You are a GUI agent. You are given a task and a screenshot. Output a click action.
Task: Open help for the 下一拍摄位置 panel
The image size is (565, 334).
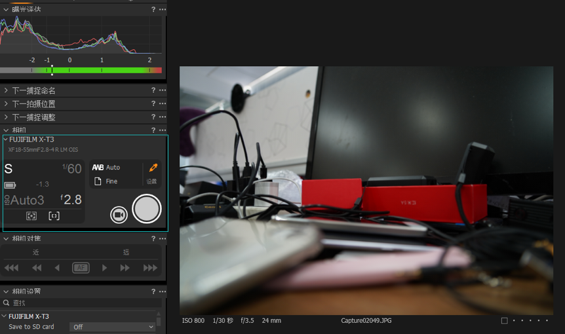153,103
